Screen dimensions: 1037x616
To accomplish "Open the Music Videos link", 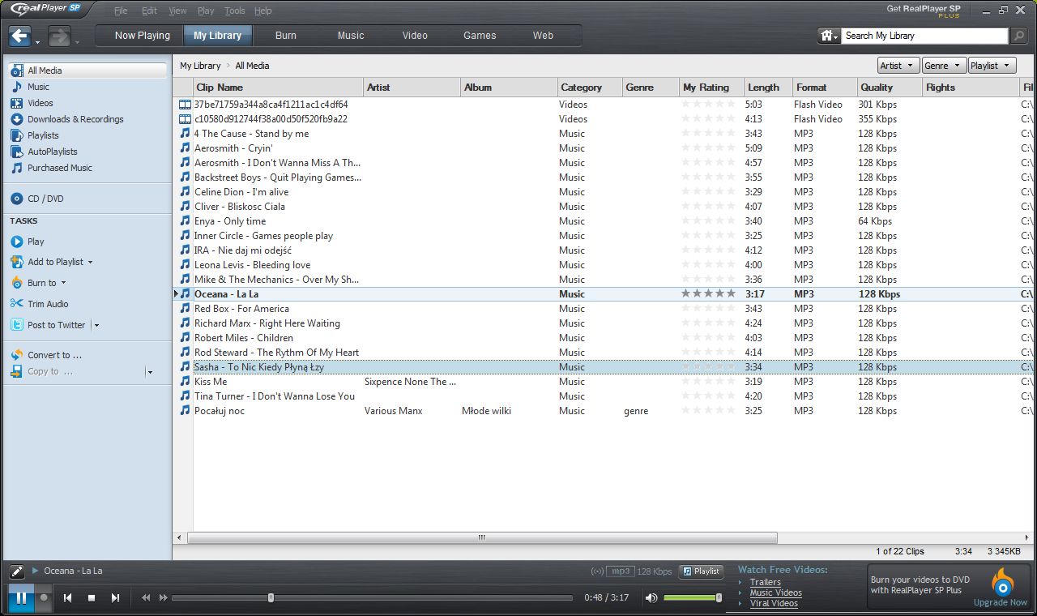I will [x=776, y=592].
